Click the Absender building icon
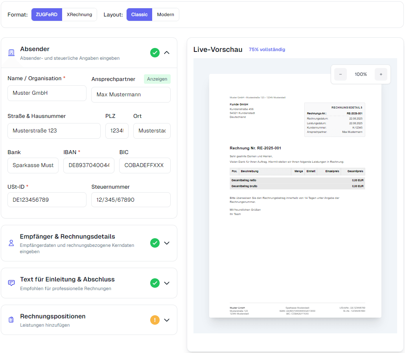The image size is (405, 353). tap(11, 53)
